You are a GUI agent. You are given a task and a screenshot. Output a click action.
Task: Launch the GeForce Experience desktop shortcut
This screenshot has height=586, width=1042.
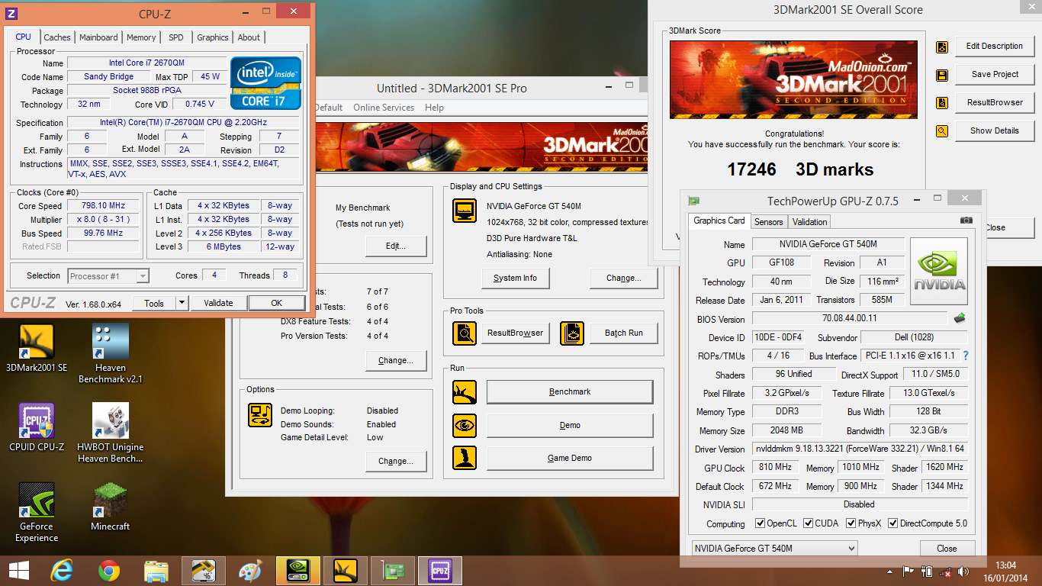pyautogui.click(x=37, y=512)
